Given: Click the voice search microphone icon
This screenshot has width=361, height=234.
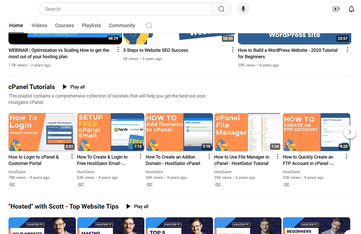Looking at the screenshot, I should [x=243, y=9].
